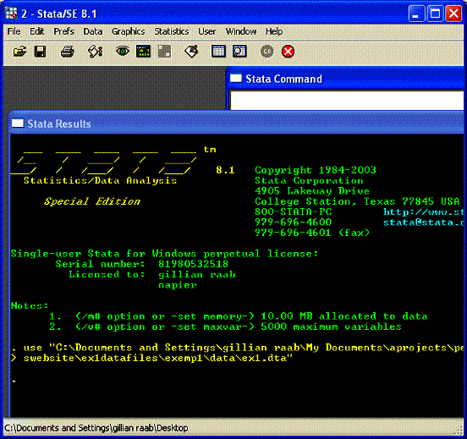Click the Begin Log scroll icon

tap(95, 52)
